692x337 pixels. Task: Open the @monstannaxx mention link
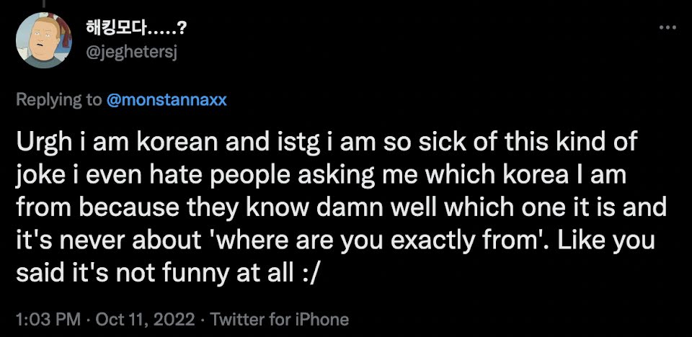coord(167,99)
